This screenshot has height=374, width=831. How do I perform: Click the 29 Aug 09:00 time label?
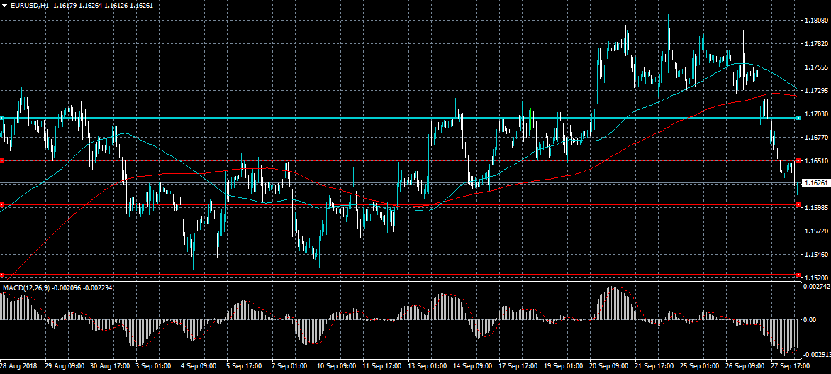tap(65, 366)
